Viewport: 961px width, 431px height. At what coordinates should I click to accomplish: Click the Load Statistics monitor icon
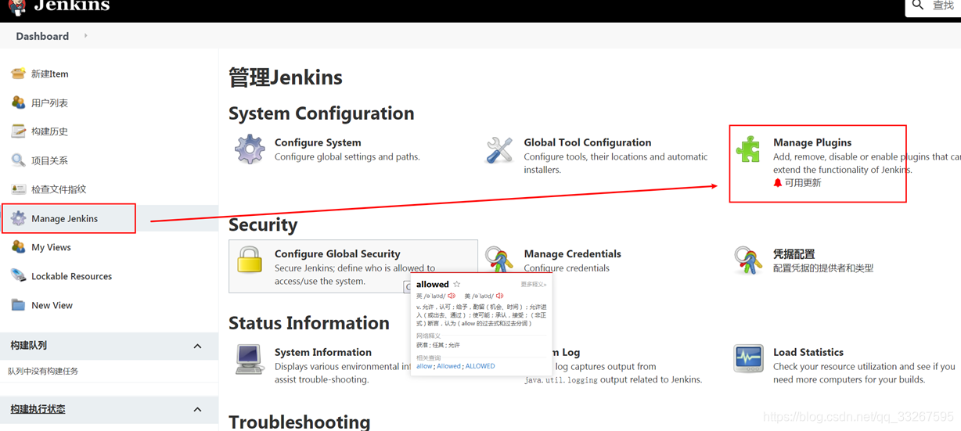point(748,358)
